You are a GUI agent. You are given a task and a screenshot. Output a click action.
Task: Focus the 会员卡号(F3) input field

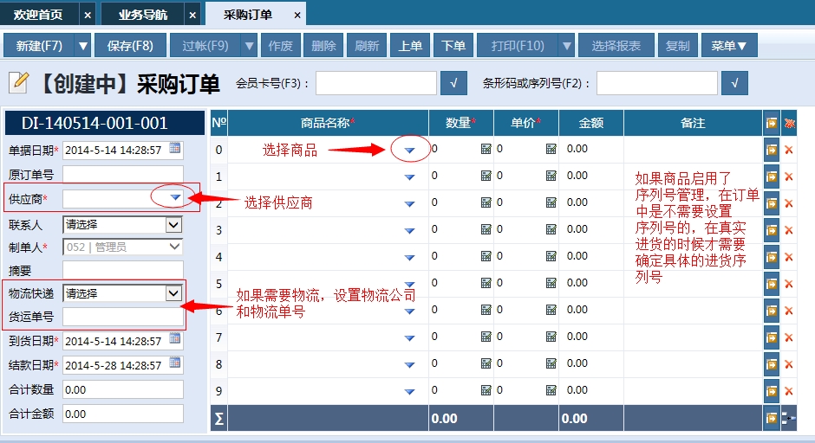coord(375,83)
